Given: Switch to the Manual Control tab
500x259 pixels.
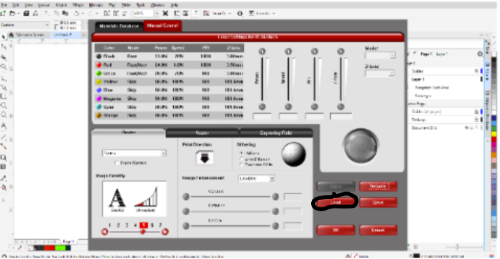Looking at the screenshot, I should coord(162,26).
